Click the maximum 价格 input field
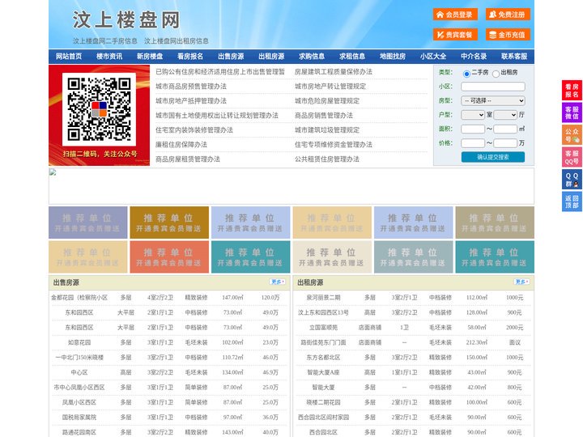The height and width of the screenshot is (437, 583). 505,143
